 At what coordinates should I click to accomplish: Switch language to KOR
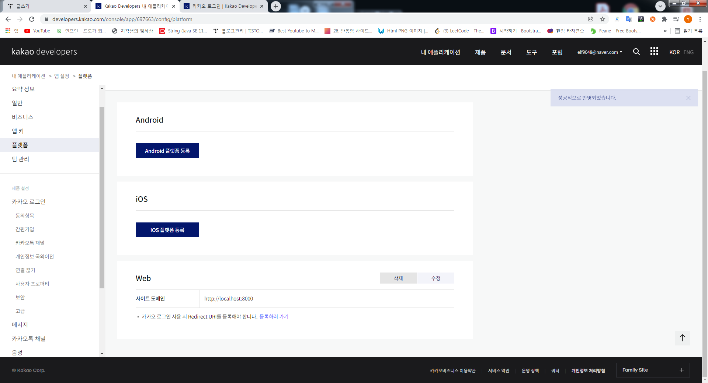click(x=674, y=52)
